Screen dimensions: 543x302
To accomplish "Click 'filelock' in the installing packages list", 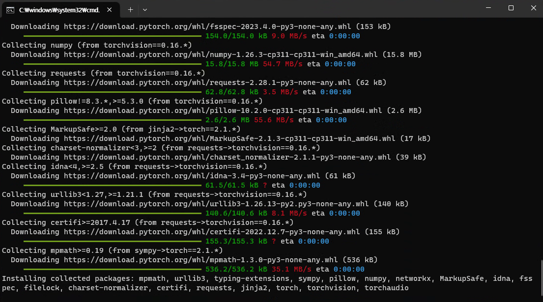I will 42,288.
